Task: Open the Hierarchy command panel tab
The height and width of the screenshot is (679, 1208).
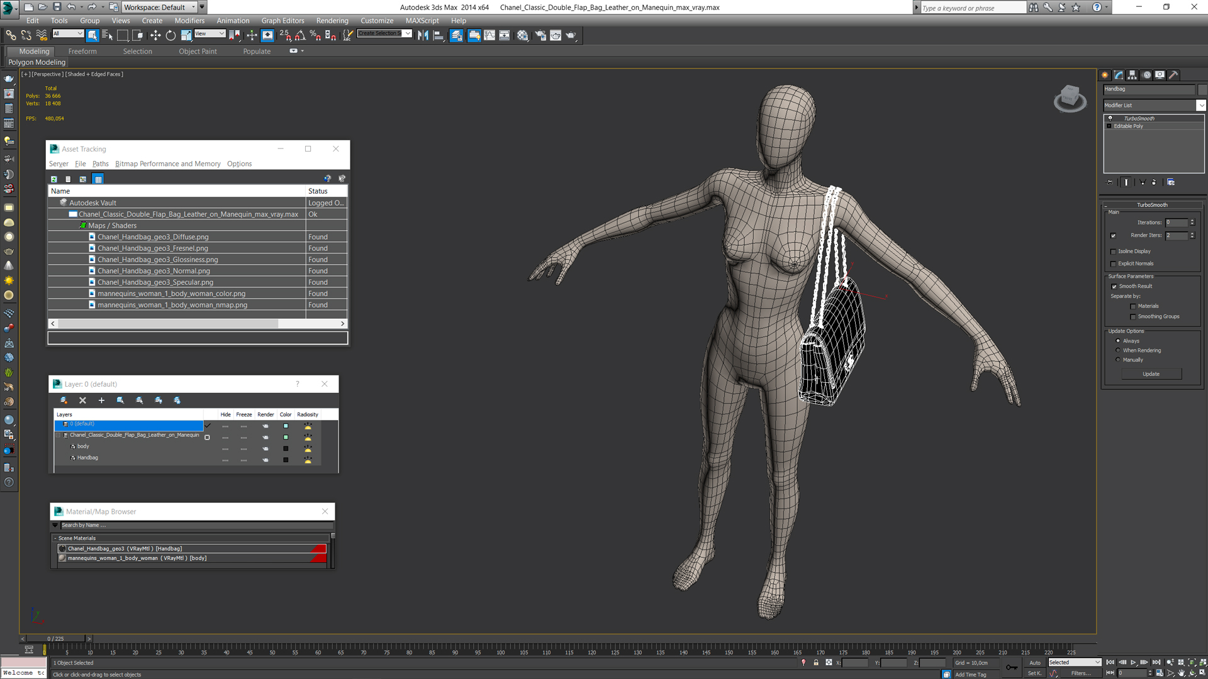Action: pyautogui.click(x=1132, y=75)
